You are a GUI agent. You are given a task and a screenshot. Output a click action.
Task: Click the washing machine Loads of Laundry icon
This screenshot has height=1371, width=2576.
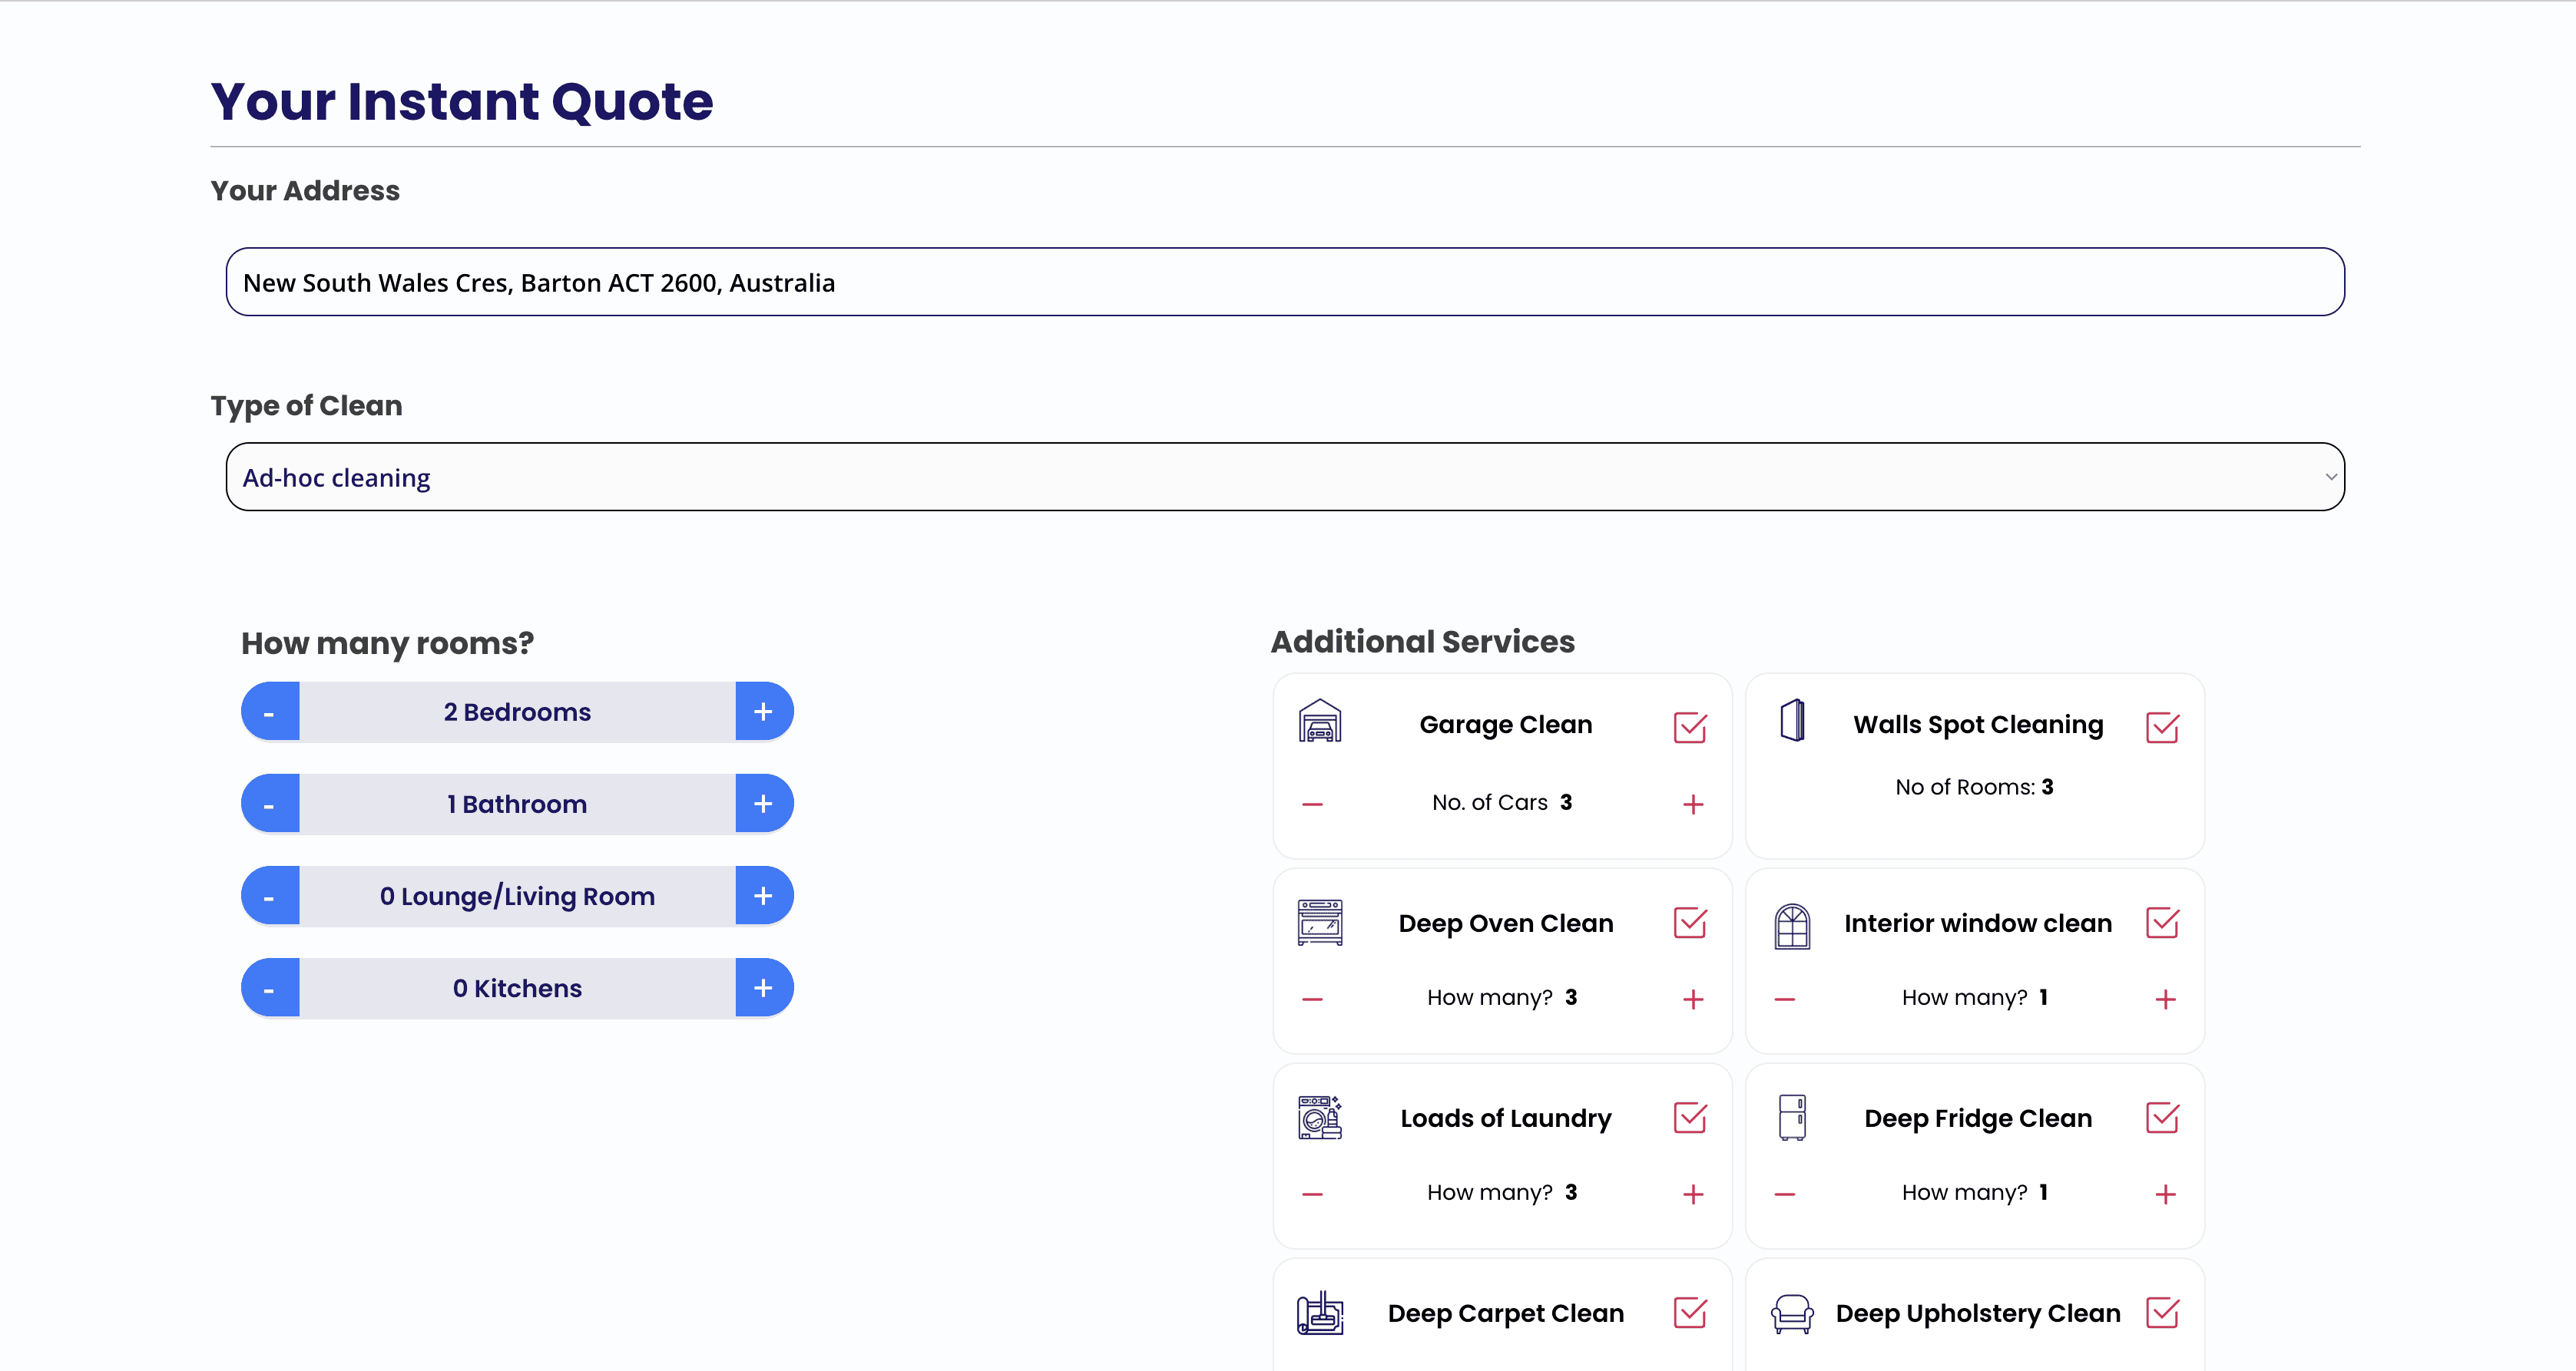click(x=1319, y=1116)
